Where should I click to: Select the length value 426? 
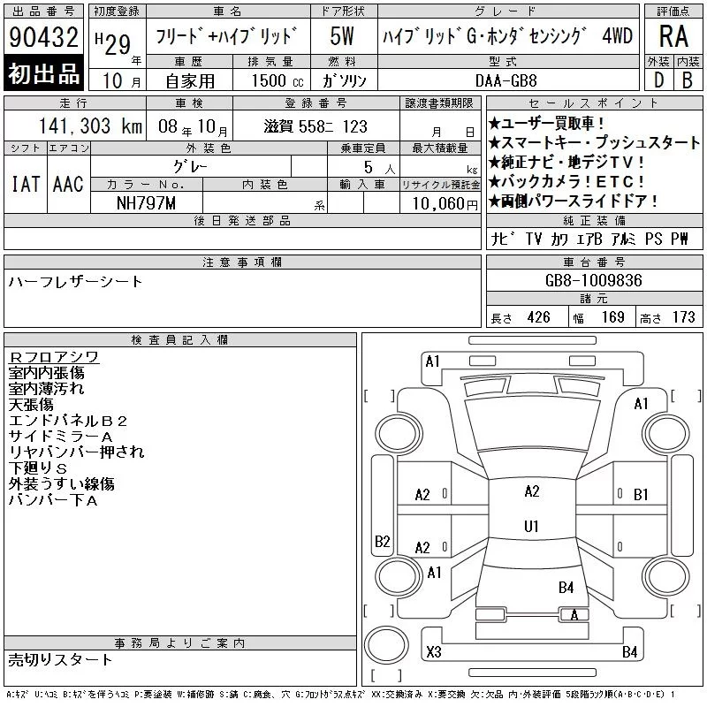coord(538,317)
